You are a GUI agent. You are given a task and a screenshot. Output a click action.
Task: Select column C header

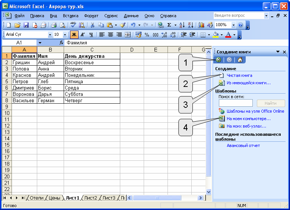(x=92, y=50)
